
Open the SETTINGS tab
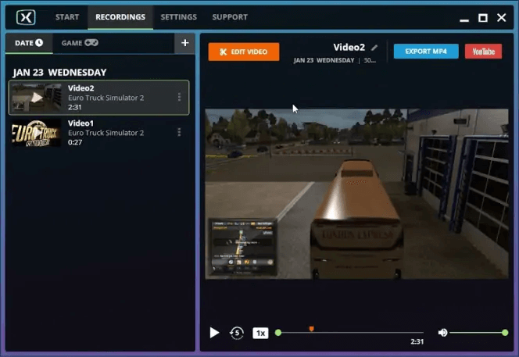pyautogui.click(x=179, y=17)
